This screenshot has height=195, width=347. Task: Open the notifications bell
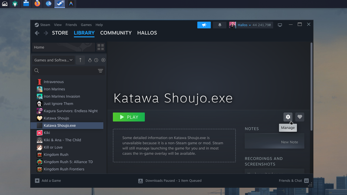pyautogui.click(x=219, y=25)
